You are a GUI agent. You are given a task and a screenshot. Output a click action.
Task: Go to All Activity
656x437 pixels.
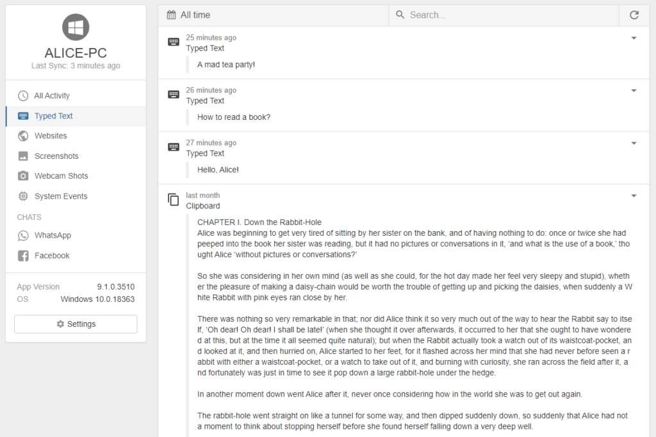point(52,95)
